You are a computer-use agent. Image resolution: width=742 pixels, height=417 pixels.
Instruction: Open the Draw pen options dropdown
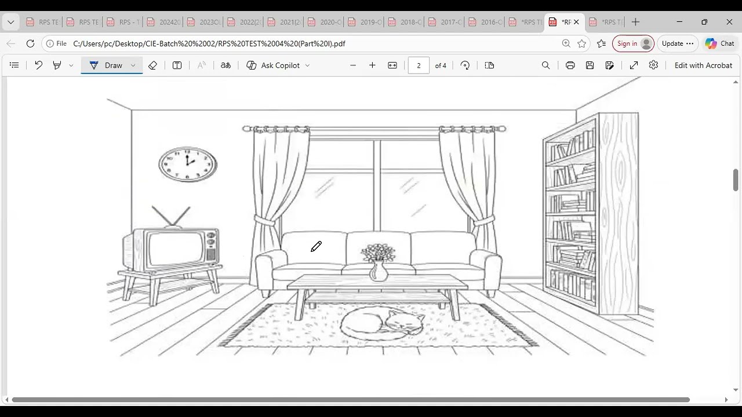[133, 65]
